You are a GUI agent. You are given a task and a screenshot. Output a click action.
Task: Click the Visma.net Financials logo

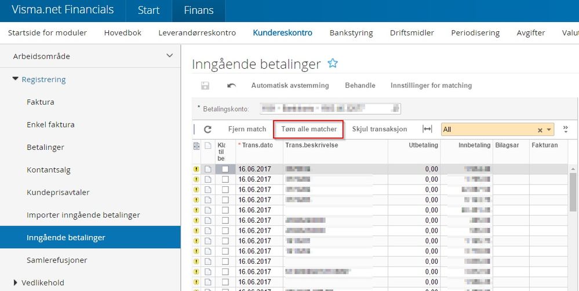[x=63, y=10]
